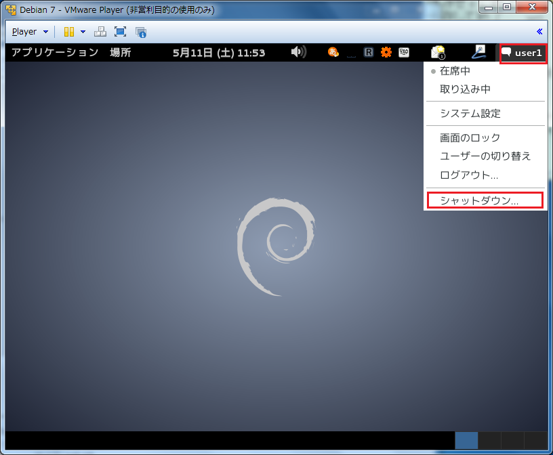The image size is (553, 455).
Task: Click the notification envelope tray icon
Action: (438, 52)
